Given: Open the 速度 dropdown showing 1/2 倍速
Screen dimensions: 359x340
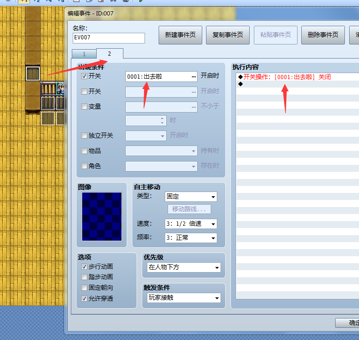Looking at the screenshot, I should 191,224.
